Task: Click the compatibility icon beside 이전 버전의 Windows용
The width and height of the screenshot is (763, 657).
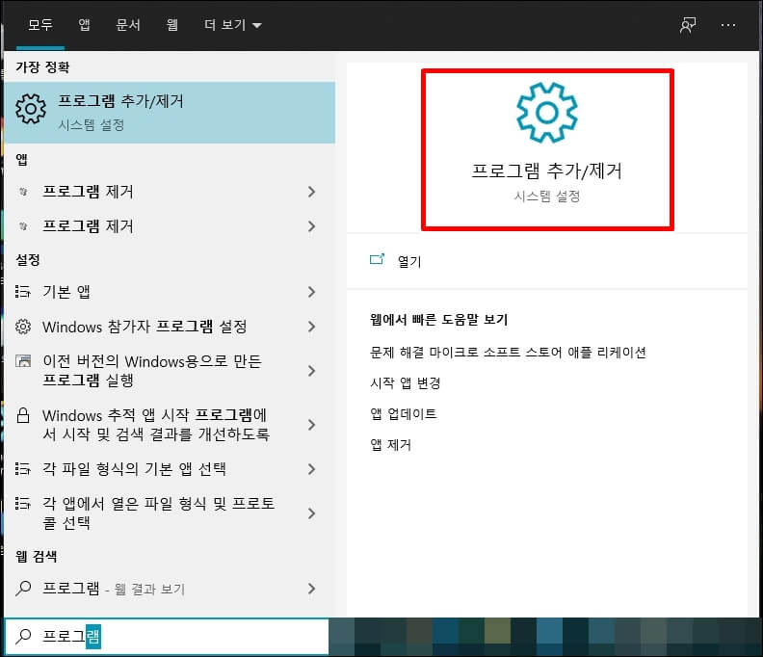Action: [23, 360]
